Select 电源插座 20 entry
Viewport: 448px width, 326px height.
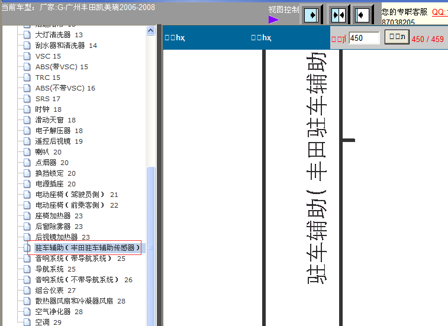[x=56, y=184]
